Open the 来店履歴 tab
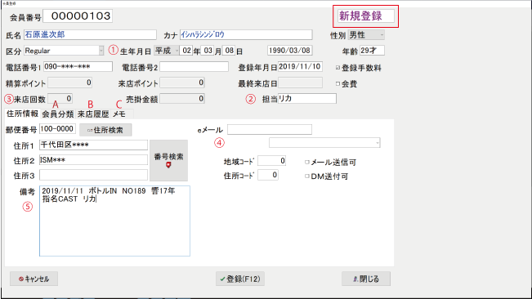The width and height of the screenshot is (532, 299). [93, 114]
